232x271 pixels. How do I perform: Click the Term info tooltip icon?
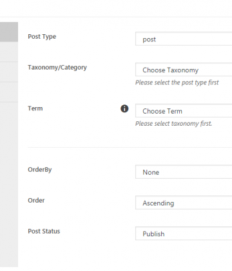pos(124,108)
